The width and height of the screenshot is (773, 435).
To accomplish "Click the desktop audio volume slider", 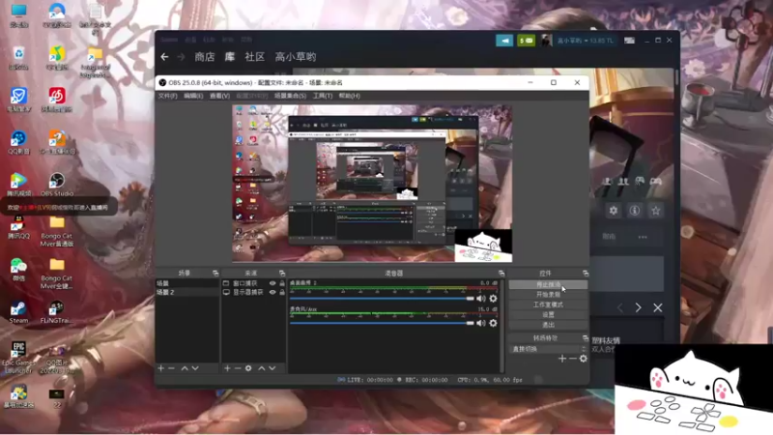I will click(x=382, y=299).
